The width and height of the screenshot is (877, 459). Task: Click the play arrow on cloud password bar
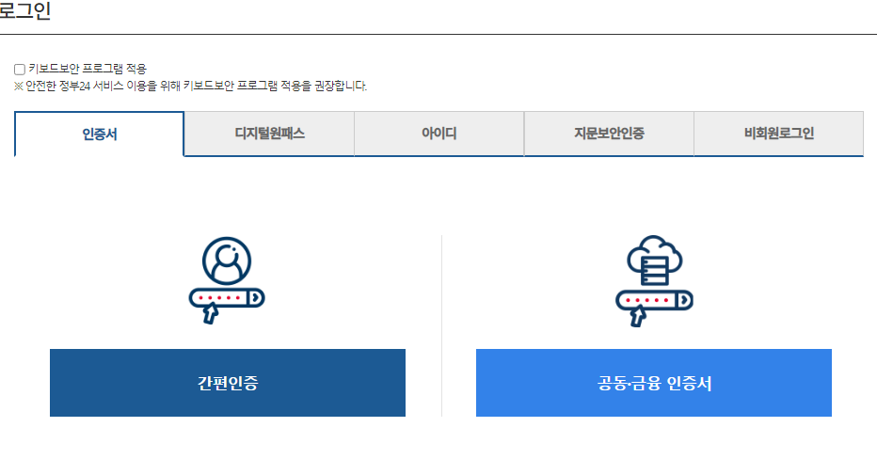tap(683, 300)
